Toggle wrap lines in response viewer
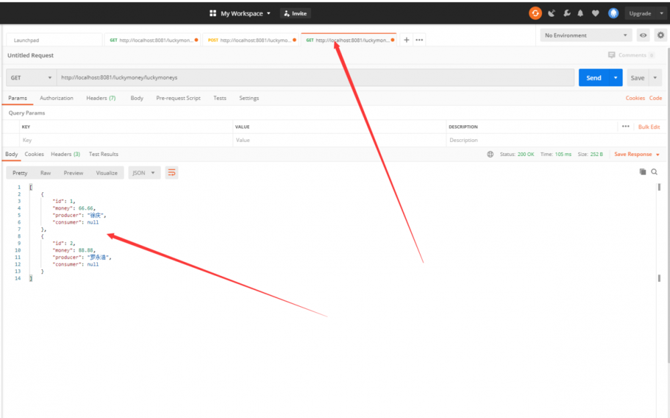Image resolution: width=670 pixels, height=418 pixels. click(x=172, y=172)
